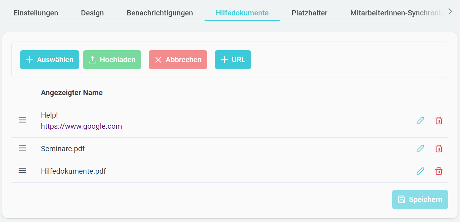Delete the Help! URL entry
460x222 pixels.
point(438,121)
